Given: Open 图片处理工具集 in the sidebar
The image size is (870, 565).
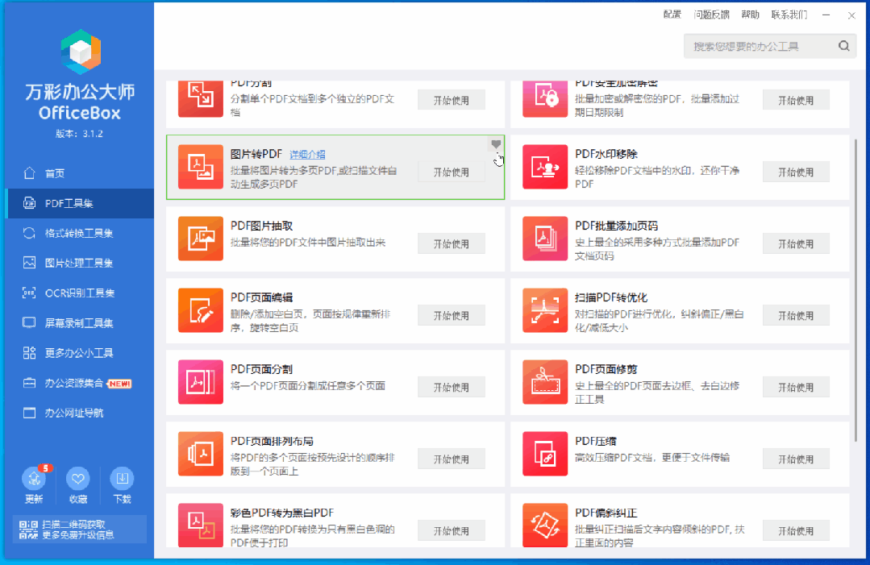Looking at the screenshot, I should coord(79,264).
